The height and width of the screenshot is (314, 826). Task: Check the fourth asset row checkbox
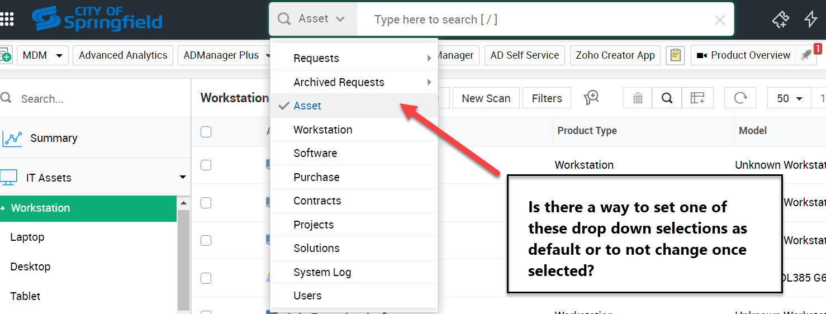[206, 278]
